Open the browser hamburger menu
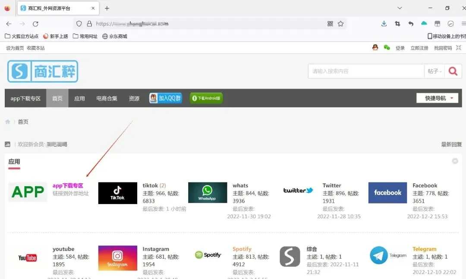The image size is (466, 279). tap(463, 24)
